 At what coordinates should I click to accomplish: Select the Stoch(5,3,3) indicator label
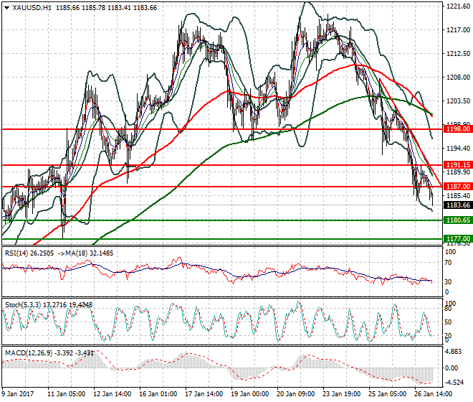pos(23,304)
